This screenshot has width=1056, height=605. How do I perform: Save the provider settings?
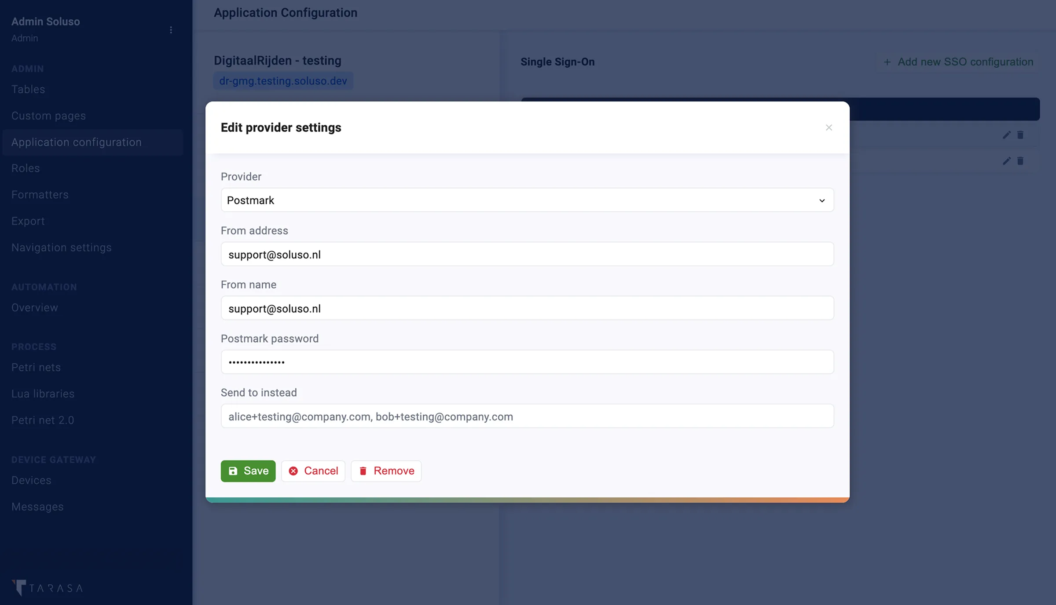click(x=248, y=471)
